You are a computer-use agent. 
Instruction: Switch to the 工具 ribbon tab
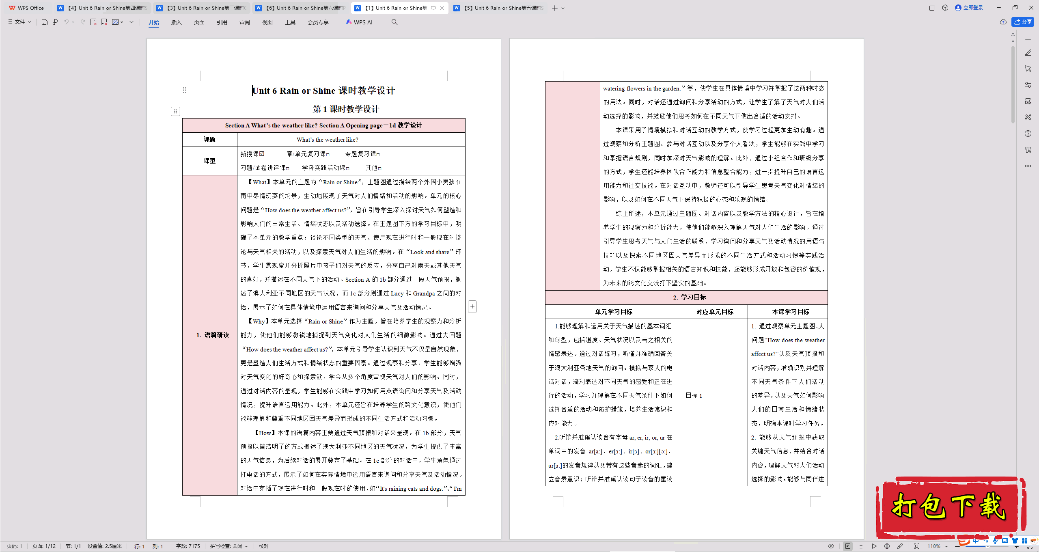click(x=290, y=22)
